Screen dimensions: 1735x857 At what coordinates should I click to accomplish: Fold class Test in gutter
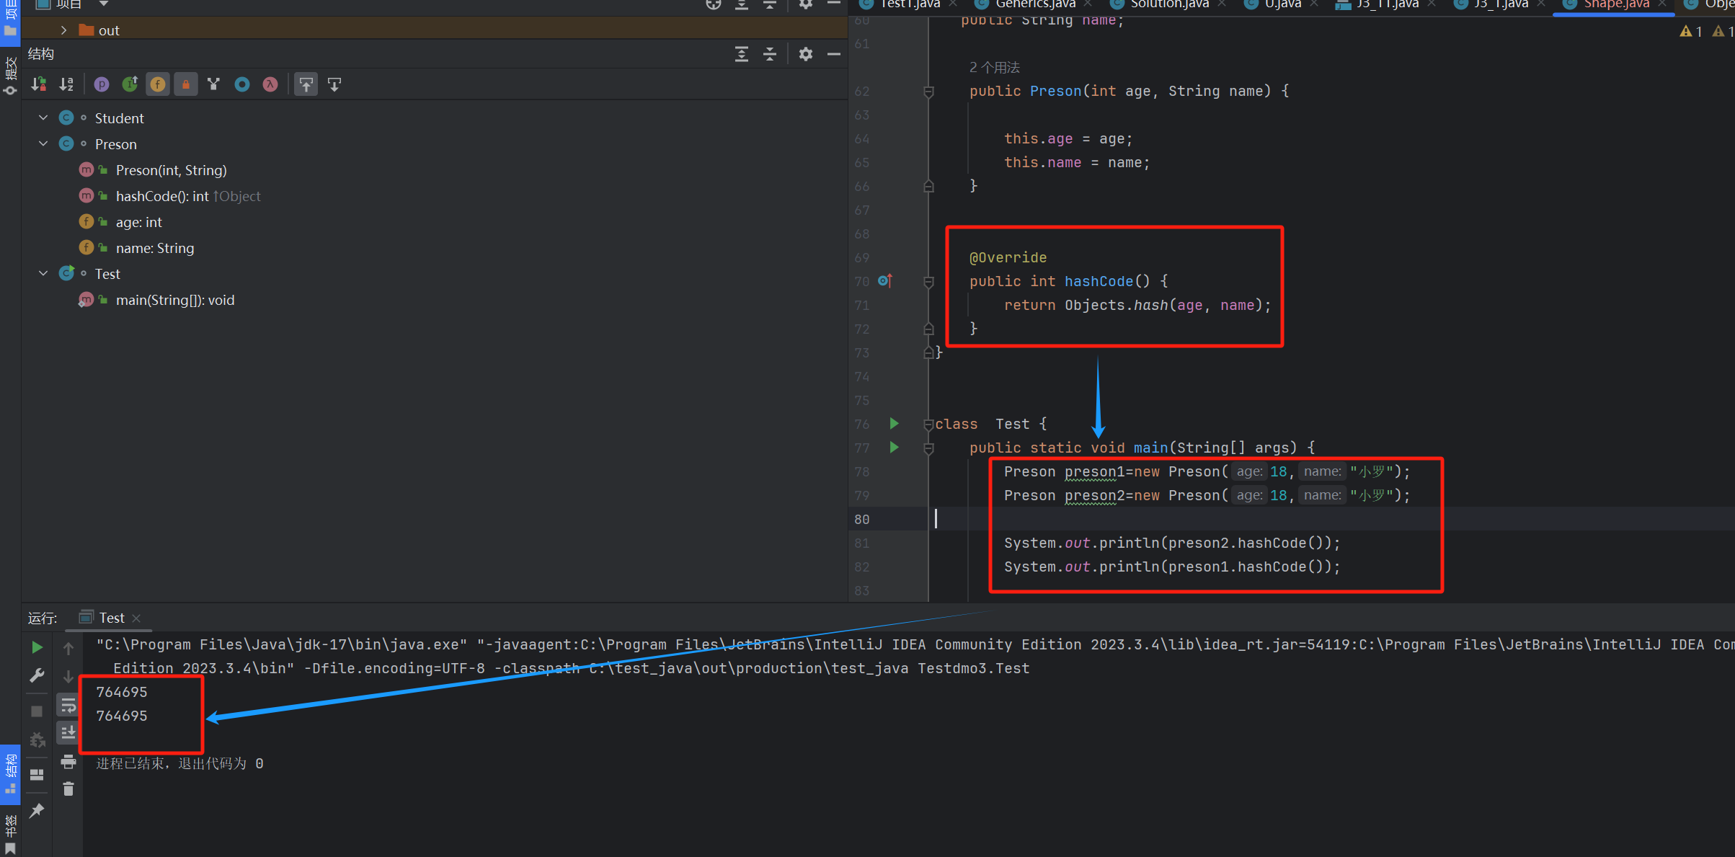click(928, 425)
